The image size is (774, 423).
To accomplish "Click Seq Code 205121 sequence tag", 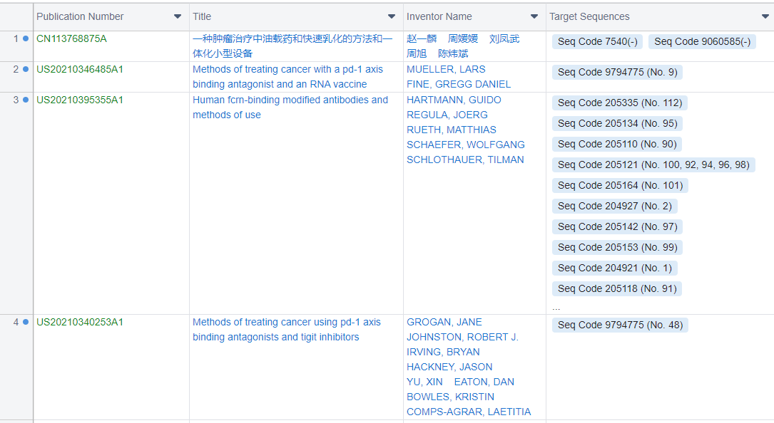I will pyautogui.click(x=653, y=164).
